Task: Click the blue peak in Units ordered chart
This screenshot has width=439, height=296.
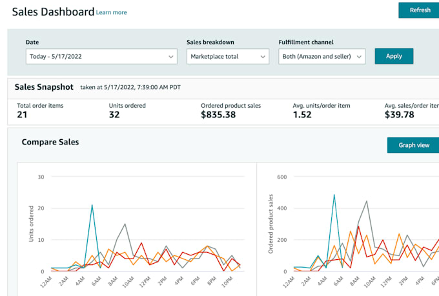Action: [92, 205]
